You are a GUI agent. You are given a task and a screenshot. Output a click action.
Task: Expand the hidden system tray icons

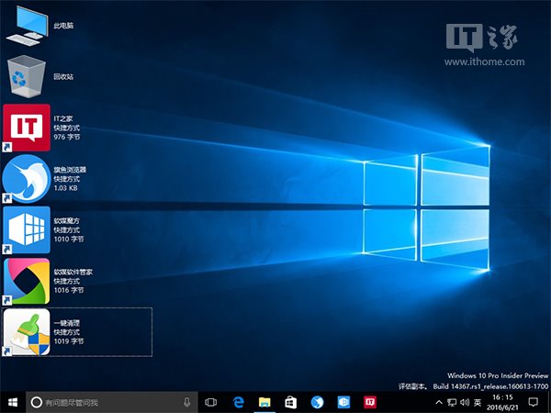tap(440, 402)
